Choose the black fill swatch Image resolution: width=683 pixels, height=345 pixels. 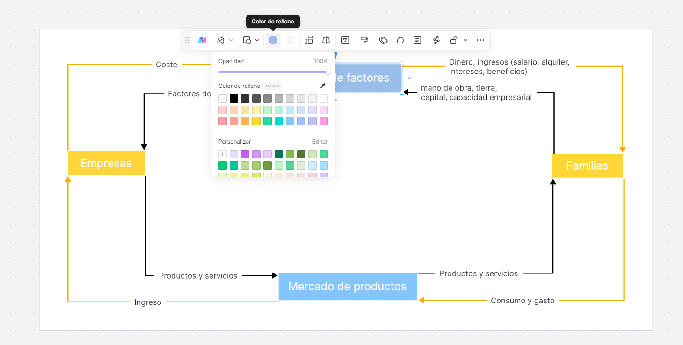[x=234, y=99]
